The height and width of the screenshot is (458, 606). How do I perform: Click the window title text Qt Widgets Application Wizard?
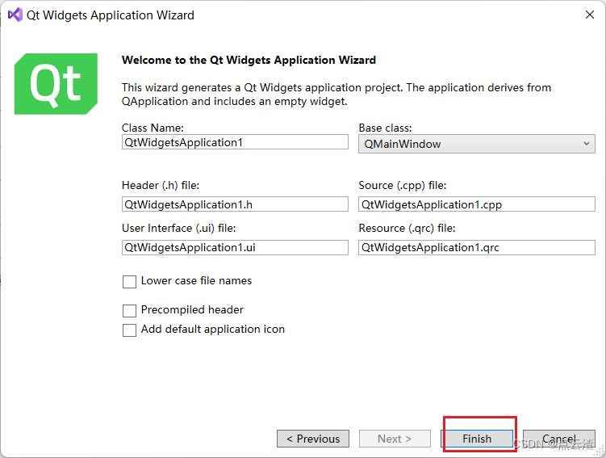[111, 15]
